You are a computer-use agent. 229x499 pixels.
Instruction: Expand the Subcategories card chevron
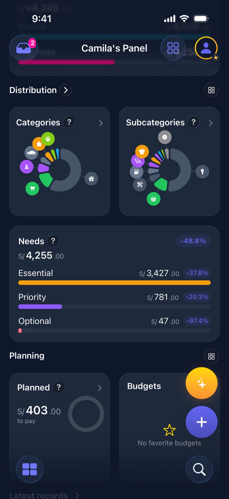click(x=211, y=123)
